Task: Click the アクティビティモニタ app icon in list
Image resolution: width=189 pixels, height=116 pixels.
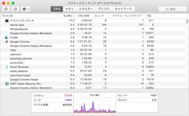Action: coord(7,21)
